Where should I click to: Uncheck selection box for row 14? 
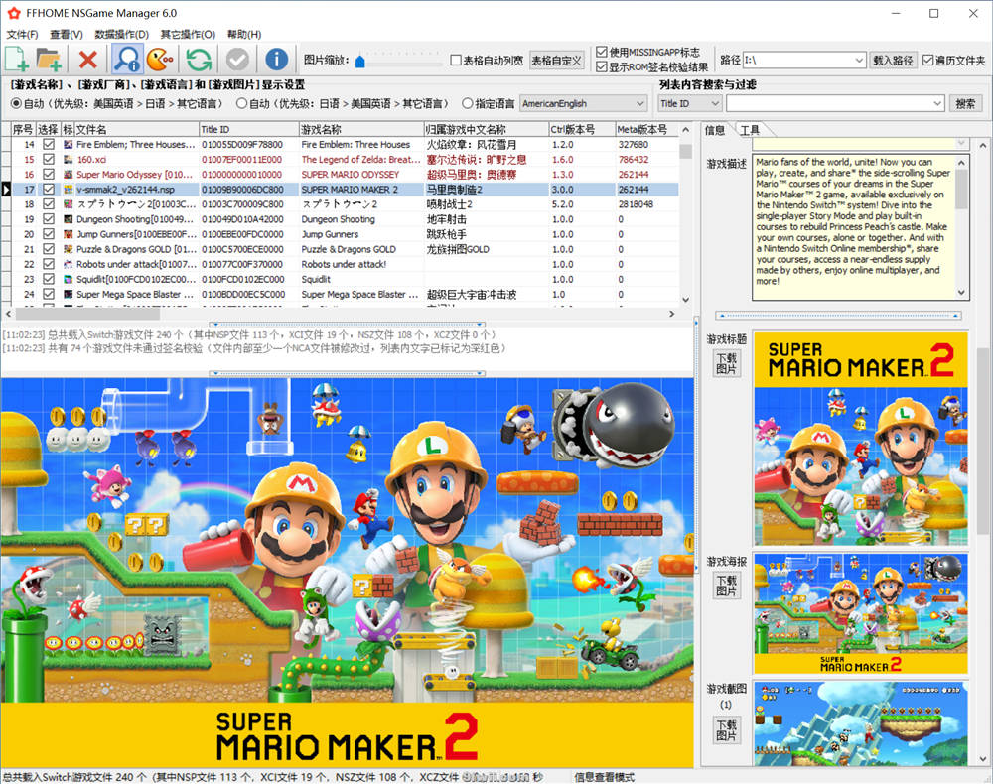click(49, 144)
